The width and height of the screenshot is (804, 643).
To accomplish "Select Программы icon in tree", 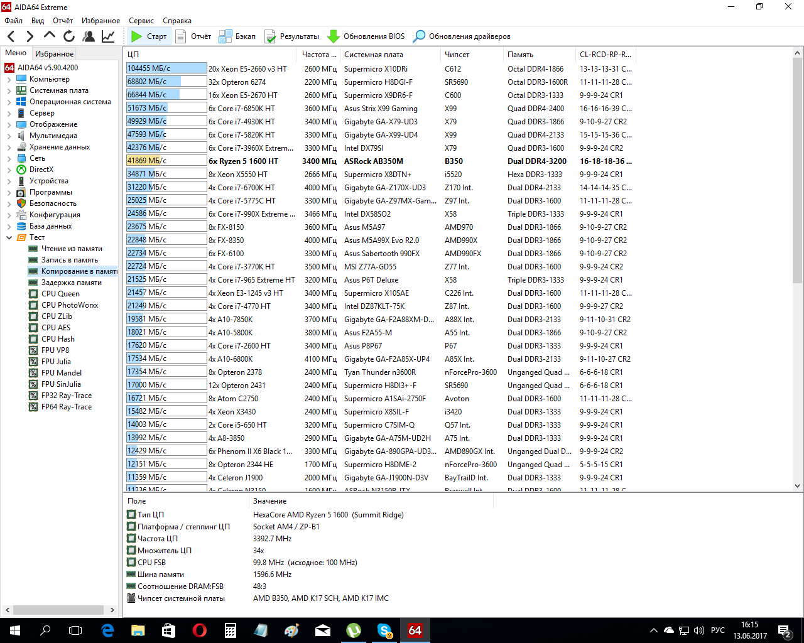I will pyautogui.click(x=21, y=192).
